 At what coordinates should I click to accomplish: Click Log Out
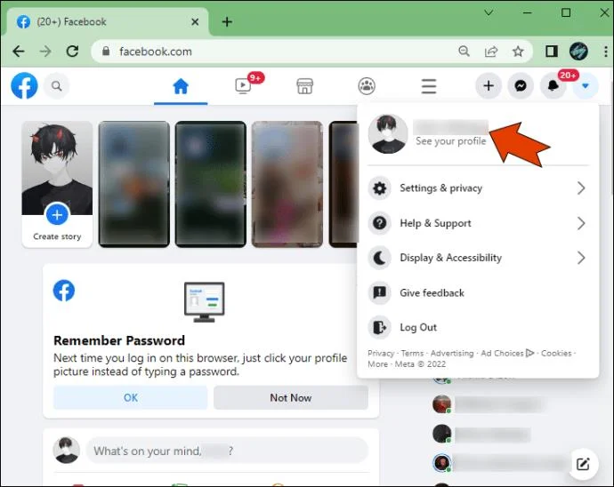477,327
